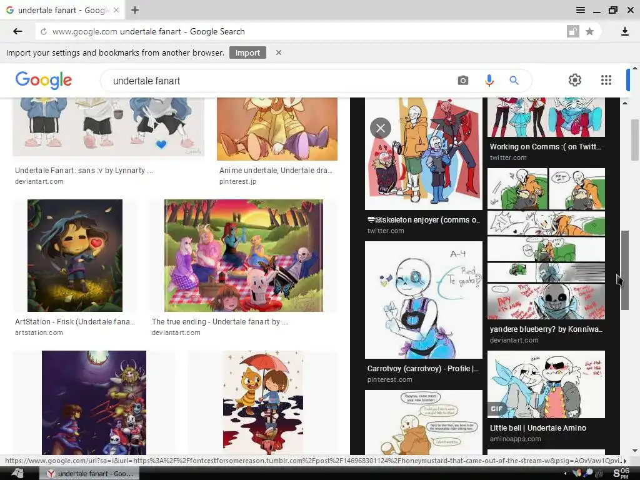Click the page scrollbar thumb
The image size is (640, 480).
635,139
